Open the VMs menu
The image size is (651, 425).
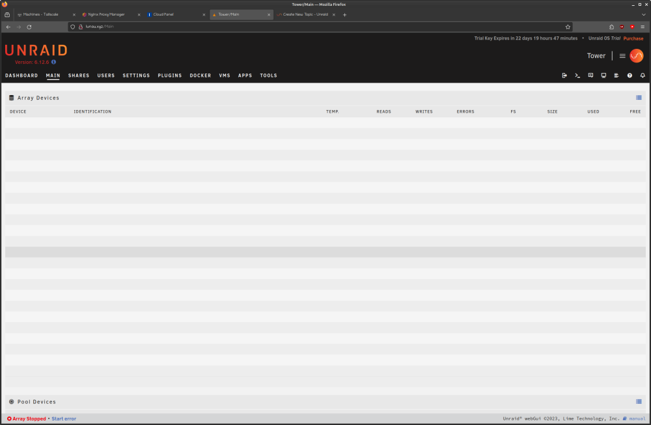pyautogui.click(x=225, y=75)
